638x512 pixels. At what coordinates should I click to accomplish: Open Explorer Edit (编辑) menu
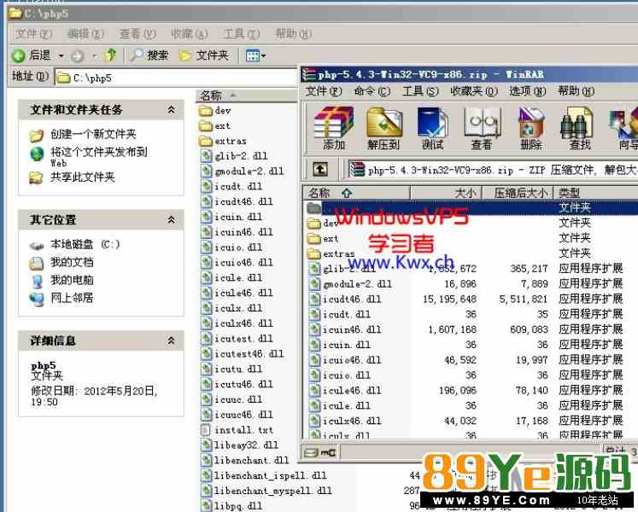tap(85, 33)
